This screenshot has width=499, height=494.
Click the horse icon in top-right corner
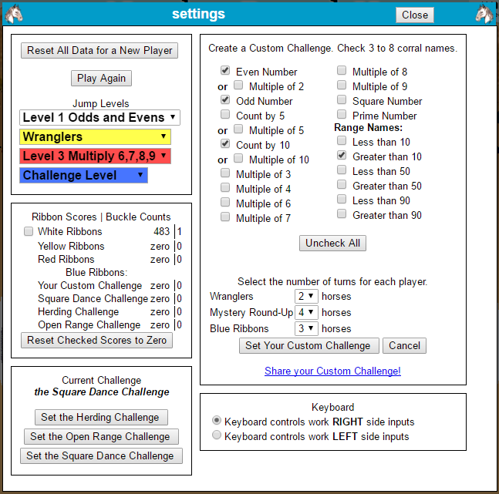click(x=484, y=14)
